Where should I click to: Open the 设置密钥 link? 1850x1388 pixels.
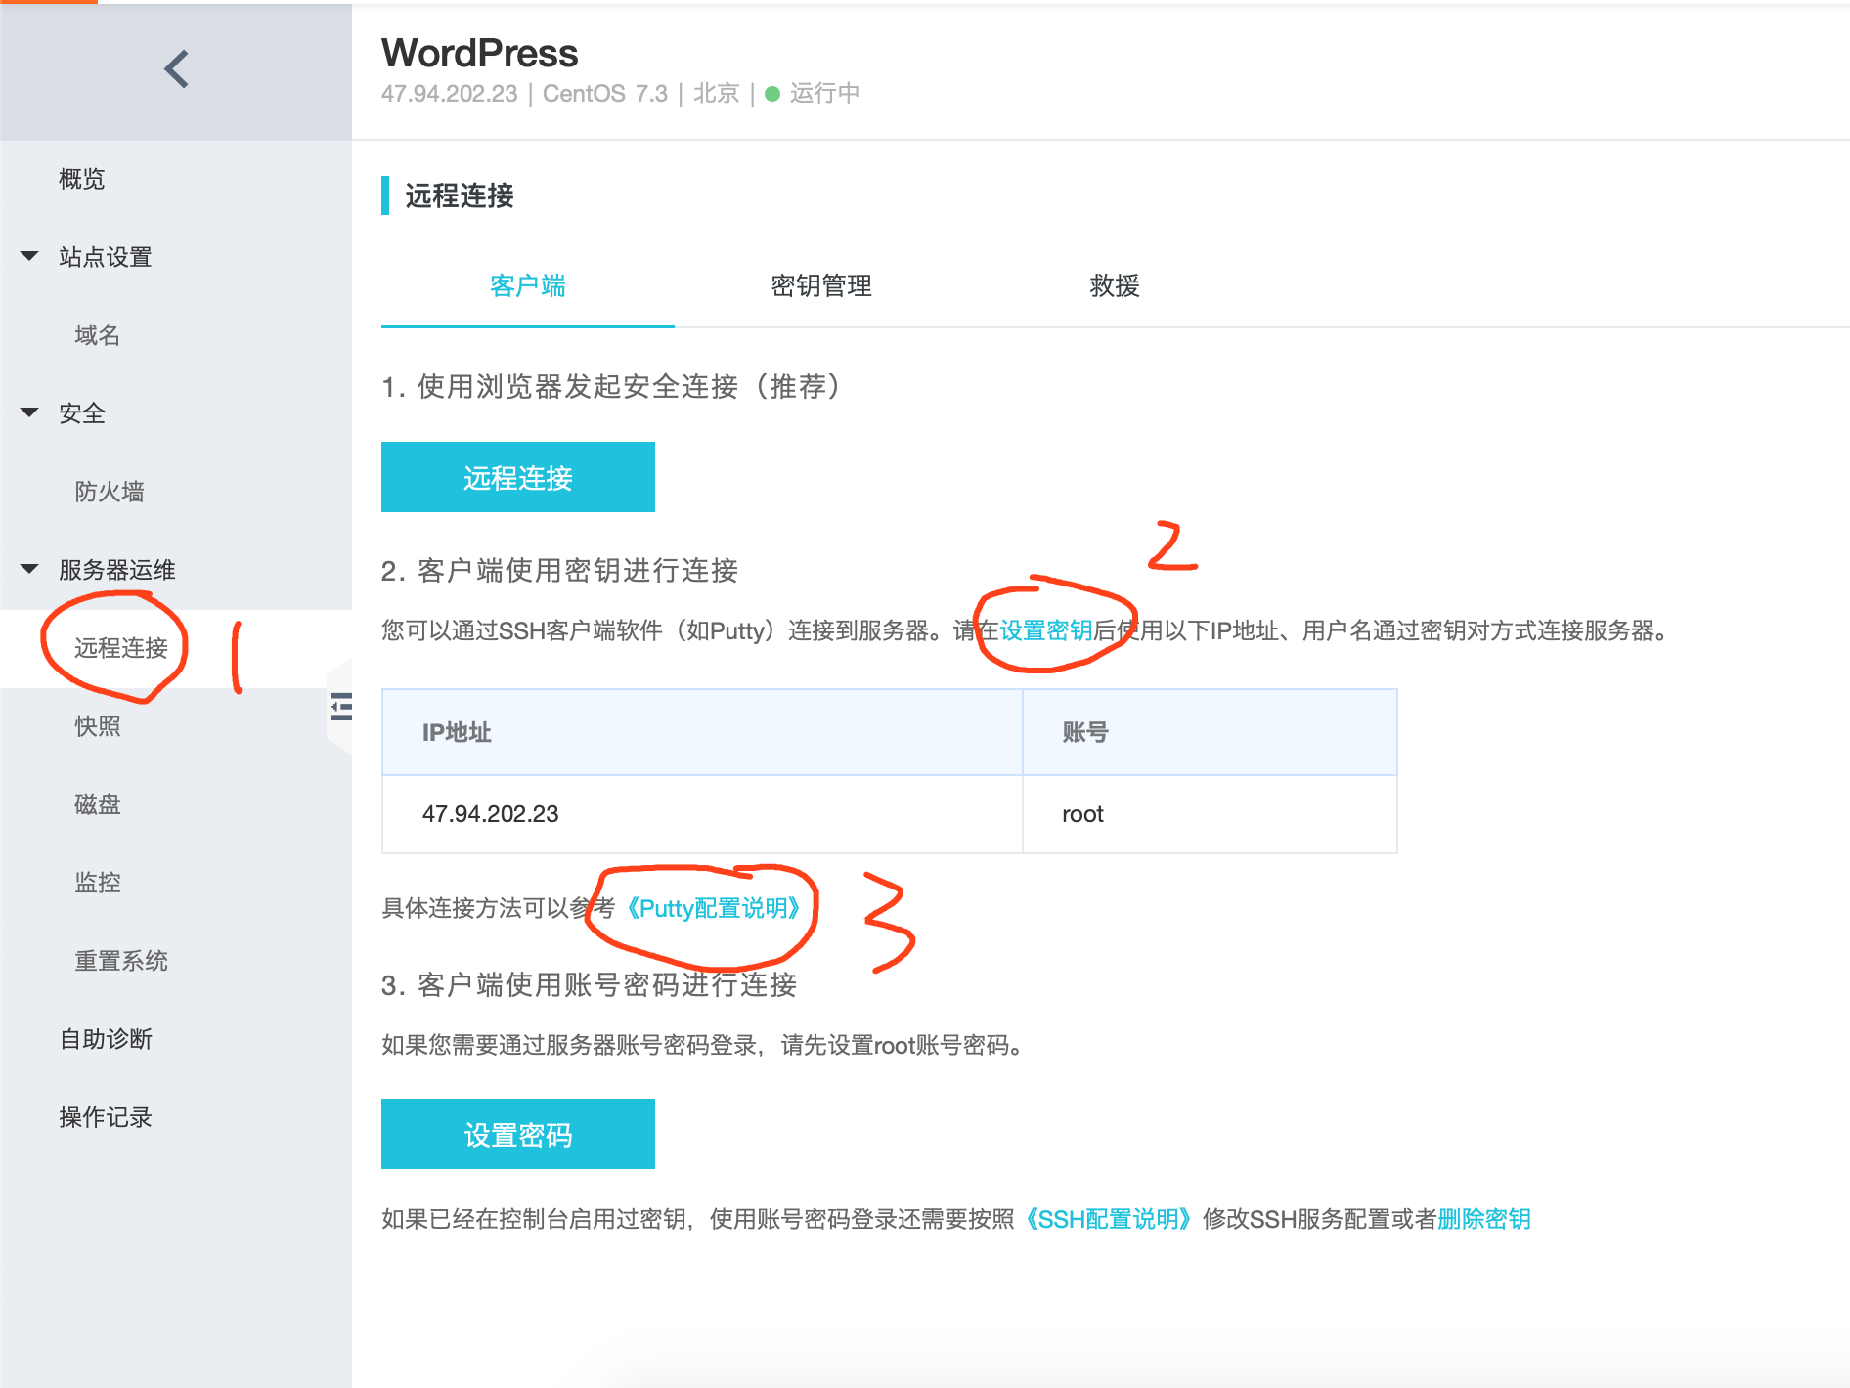(x=1042, y=630)
